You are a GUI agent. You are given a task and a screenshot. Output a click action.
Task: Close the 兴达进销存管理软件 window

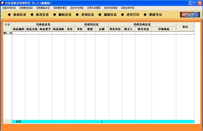tap(200, 3)
